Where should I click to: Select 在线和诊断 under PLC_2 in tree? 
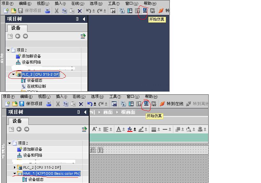point(36,86)
